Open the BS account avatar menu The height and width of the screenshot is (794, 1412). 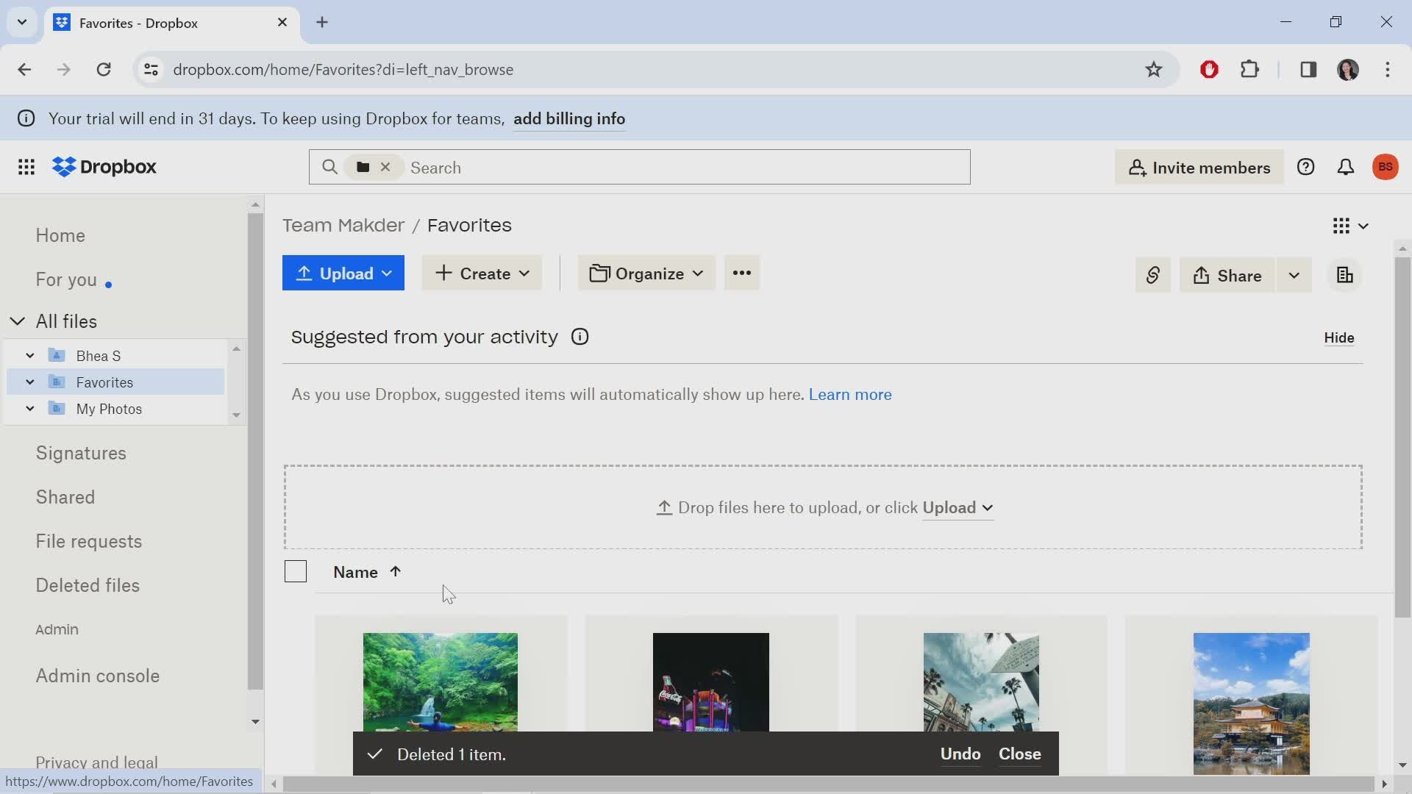[1386, 168]
